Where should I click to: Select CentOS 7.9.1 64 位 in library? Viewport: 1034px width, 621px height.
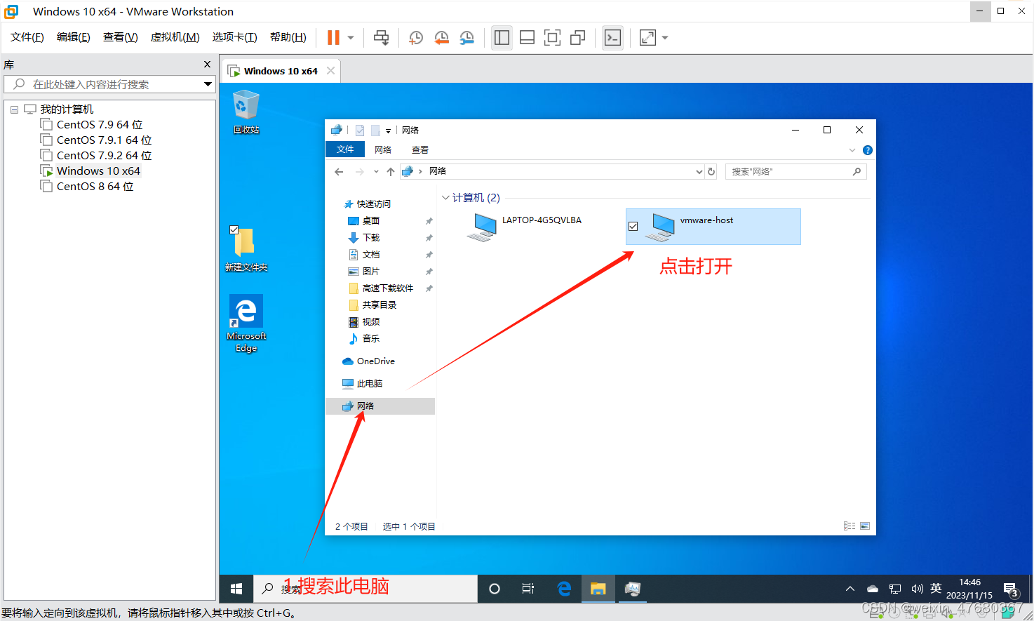pos(104,140)
